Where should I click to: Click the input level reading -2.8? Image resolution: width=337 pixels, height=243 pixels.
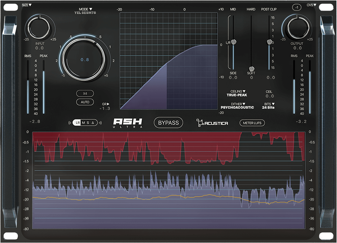click(x=35, y=122)
